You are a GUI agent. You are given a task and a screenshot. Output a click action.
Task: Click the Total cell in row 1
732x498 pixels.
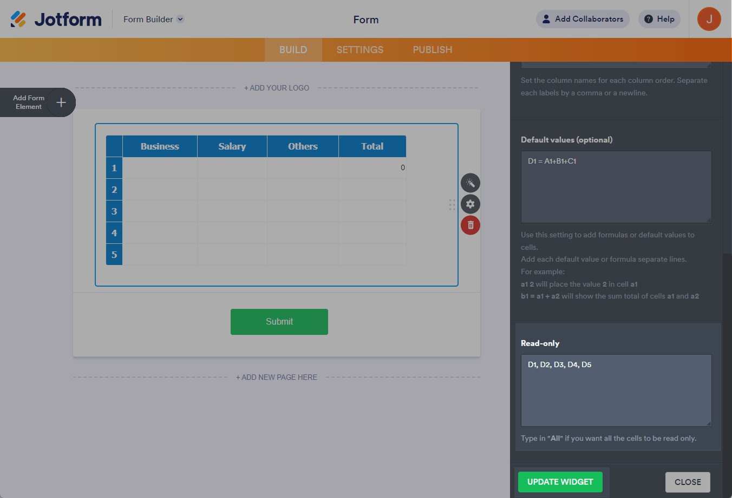coord(372,168)
